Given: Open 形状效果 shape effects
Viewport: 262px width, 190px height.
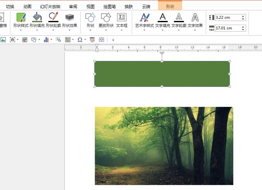Looking at the screenshot, I should pos(70,17).
